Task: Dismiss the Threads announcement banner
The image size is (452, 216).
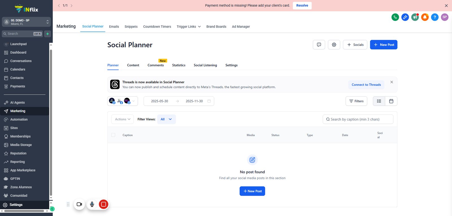Action: tap(392, 82)
